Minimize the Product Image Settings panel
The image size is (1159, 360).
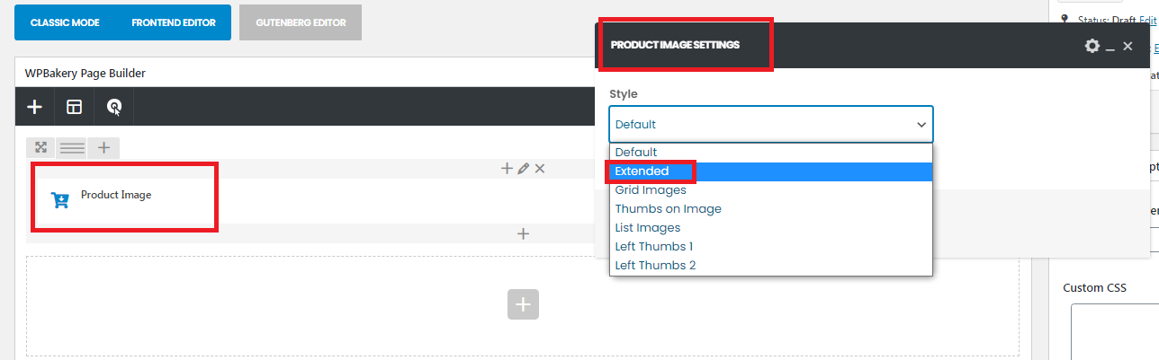1110,47
